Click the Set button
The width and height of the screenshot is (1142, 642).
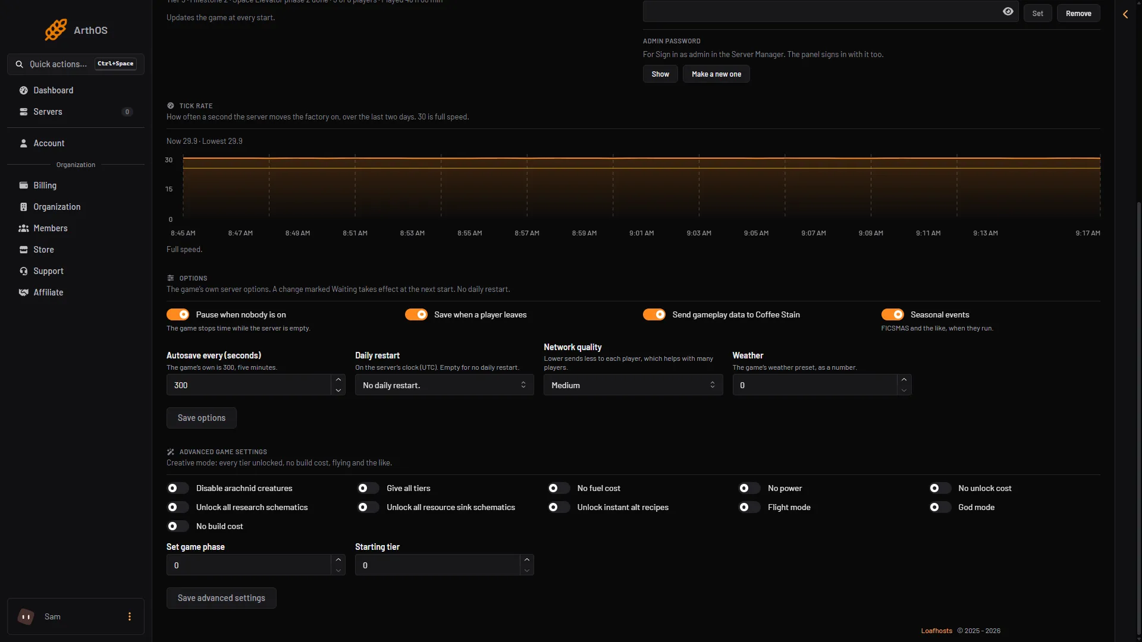tap(1037, 13)
